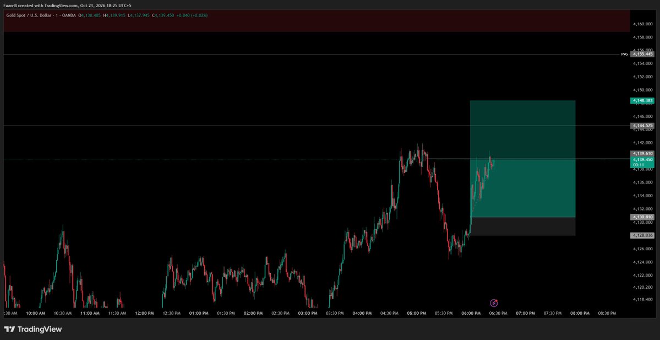Select the open value 4,138.485

coord(90,15)
